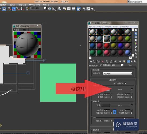Click Update button in map preview window
This screenshot has width=147, height=134.
pyautogui.click(x=25, y=30)
